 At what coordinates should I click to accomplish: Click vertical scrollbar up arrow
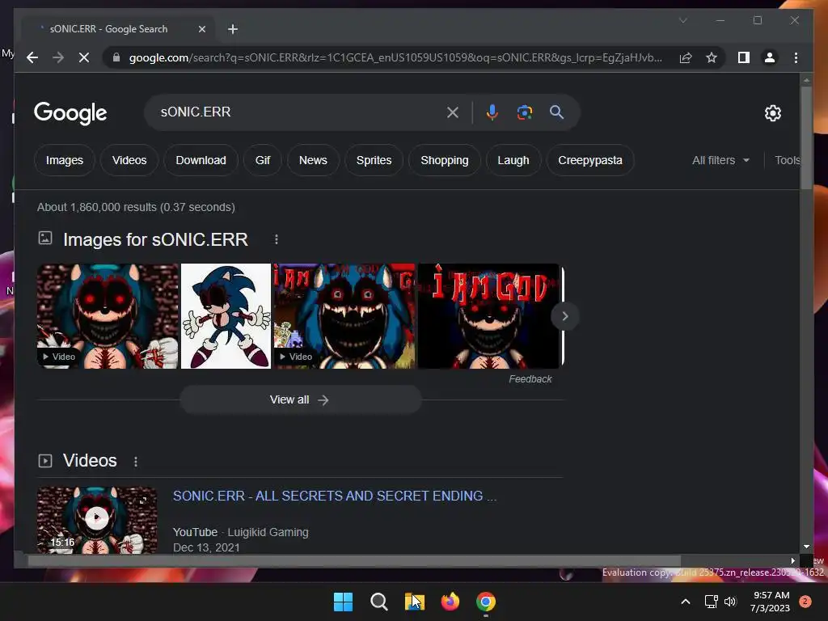coord(806,80)
